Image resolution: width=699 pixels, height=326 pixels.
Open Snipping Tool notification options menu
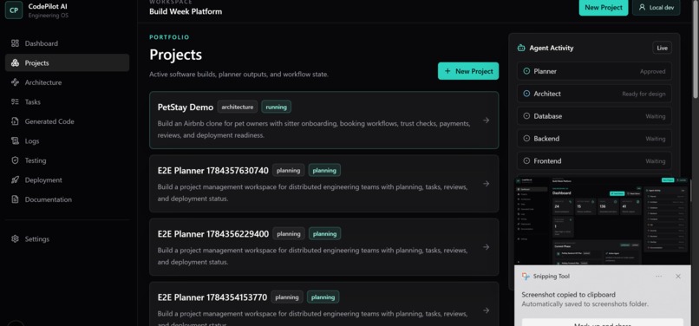(x=659, y=276)
